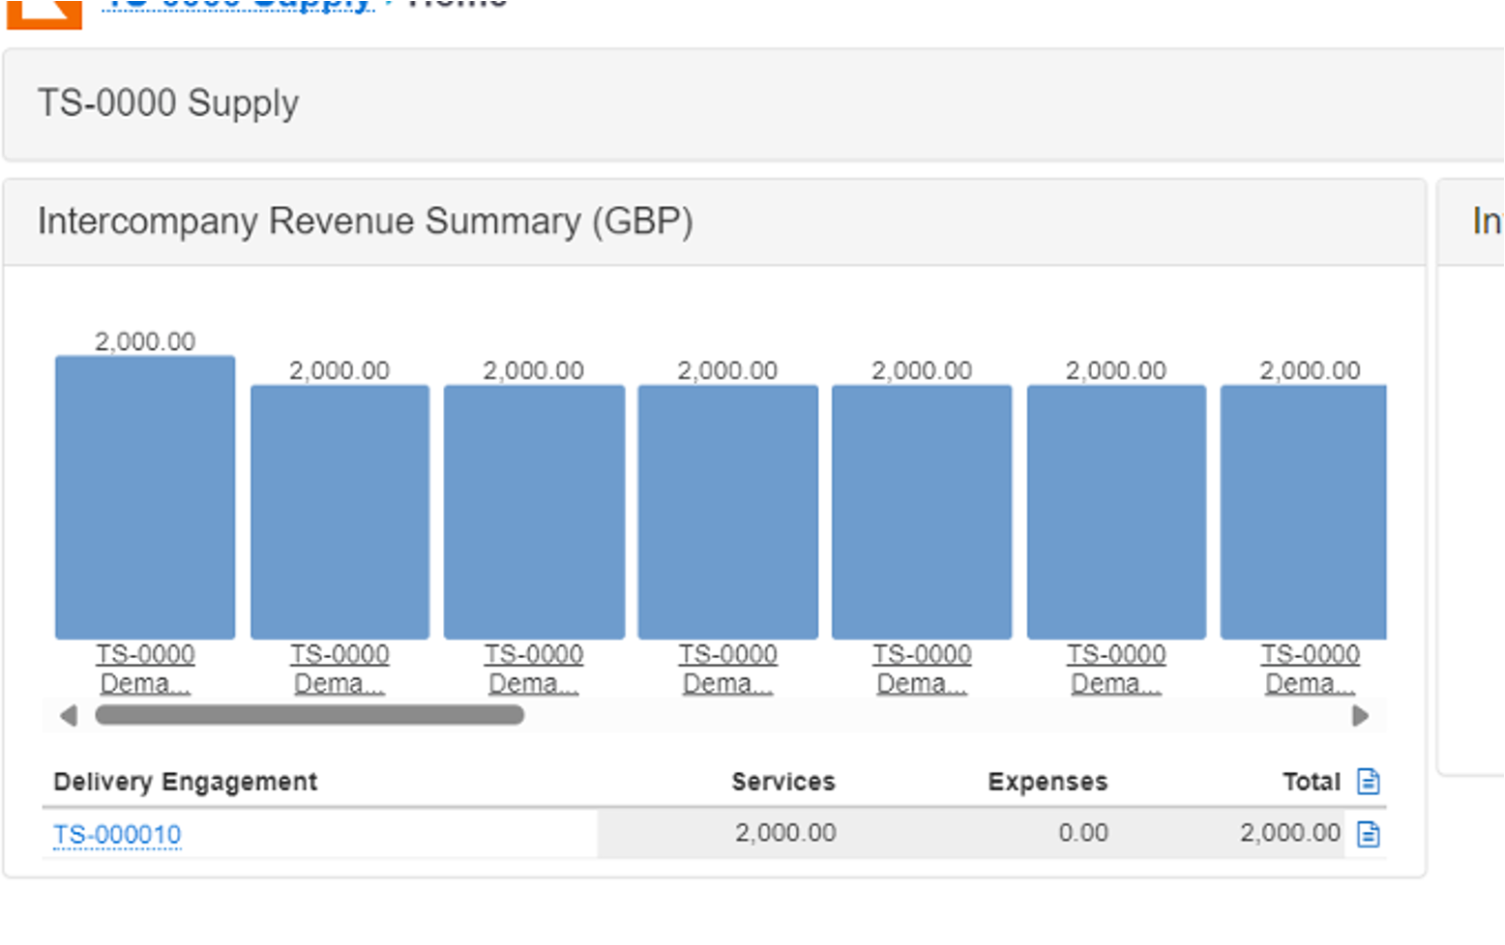Click chart scroll right arrow

(1360, 716)
